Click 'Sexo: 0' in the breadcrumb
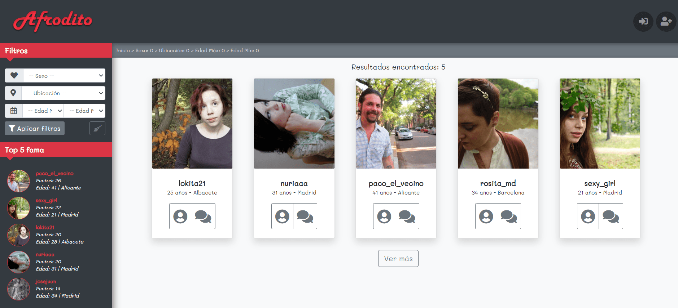 144,50
